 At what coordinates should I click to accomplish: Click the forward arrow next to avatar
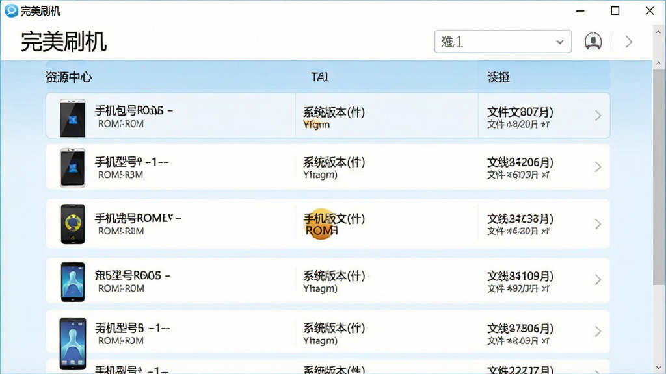click(629, 42)
